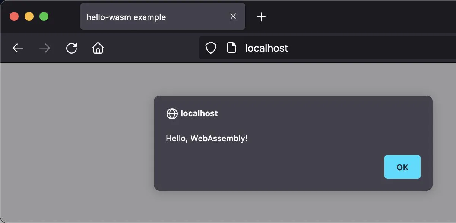
Task: Open the shield tracking protection icon
Action: tap(211, 48)
